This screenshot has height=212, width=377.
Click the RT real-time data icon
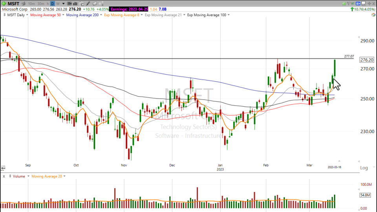point(353,4)
